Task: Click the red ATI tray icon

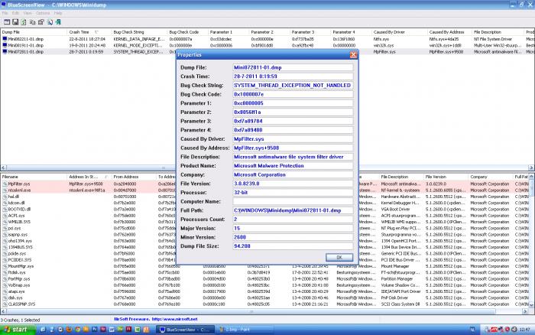Action: 494,330
